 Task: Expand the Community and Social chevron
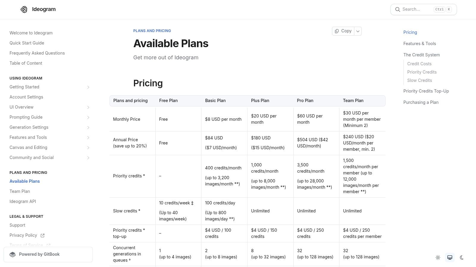coord(88,158)
